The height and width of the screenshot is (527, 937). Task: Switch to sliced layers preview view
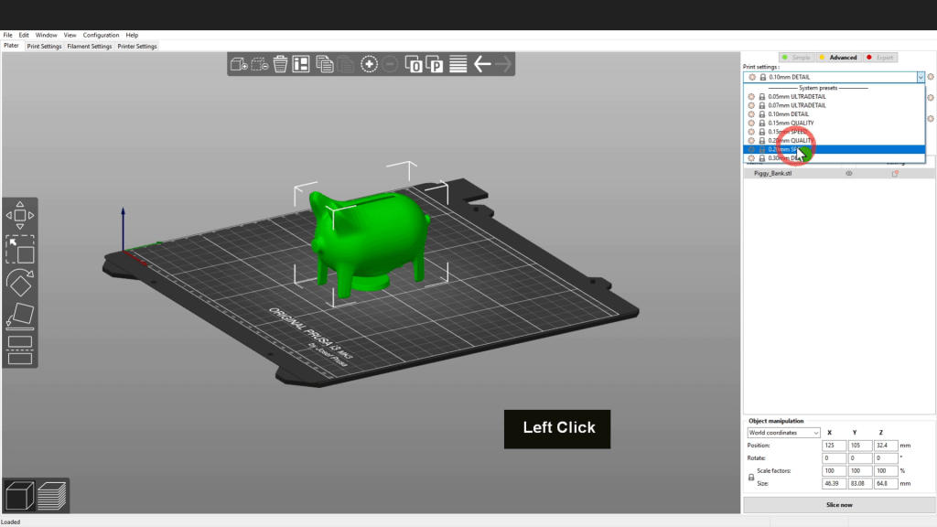tap(52, 494)
